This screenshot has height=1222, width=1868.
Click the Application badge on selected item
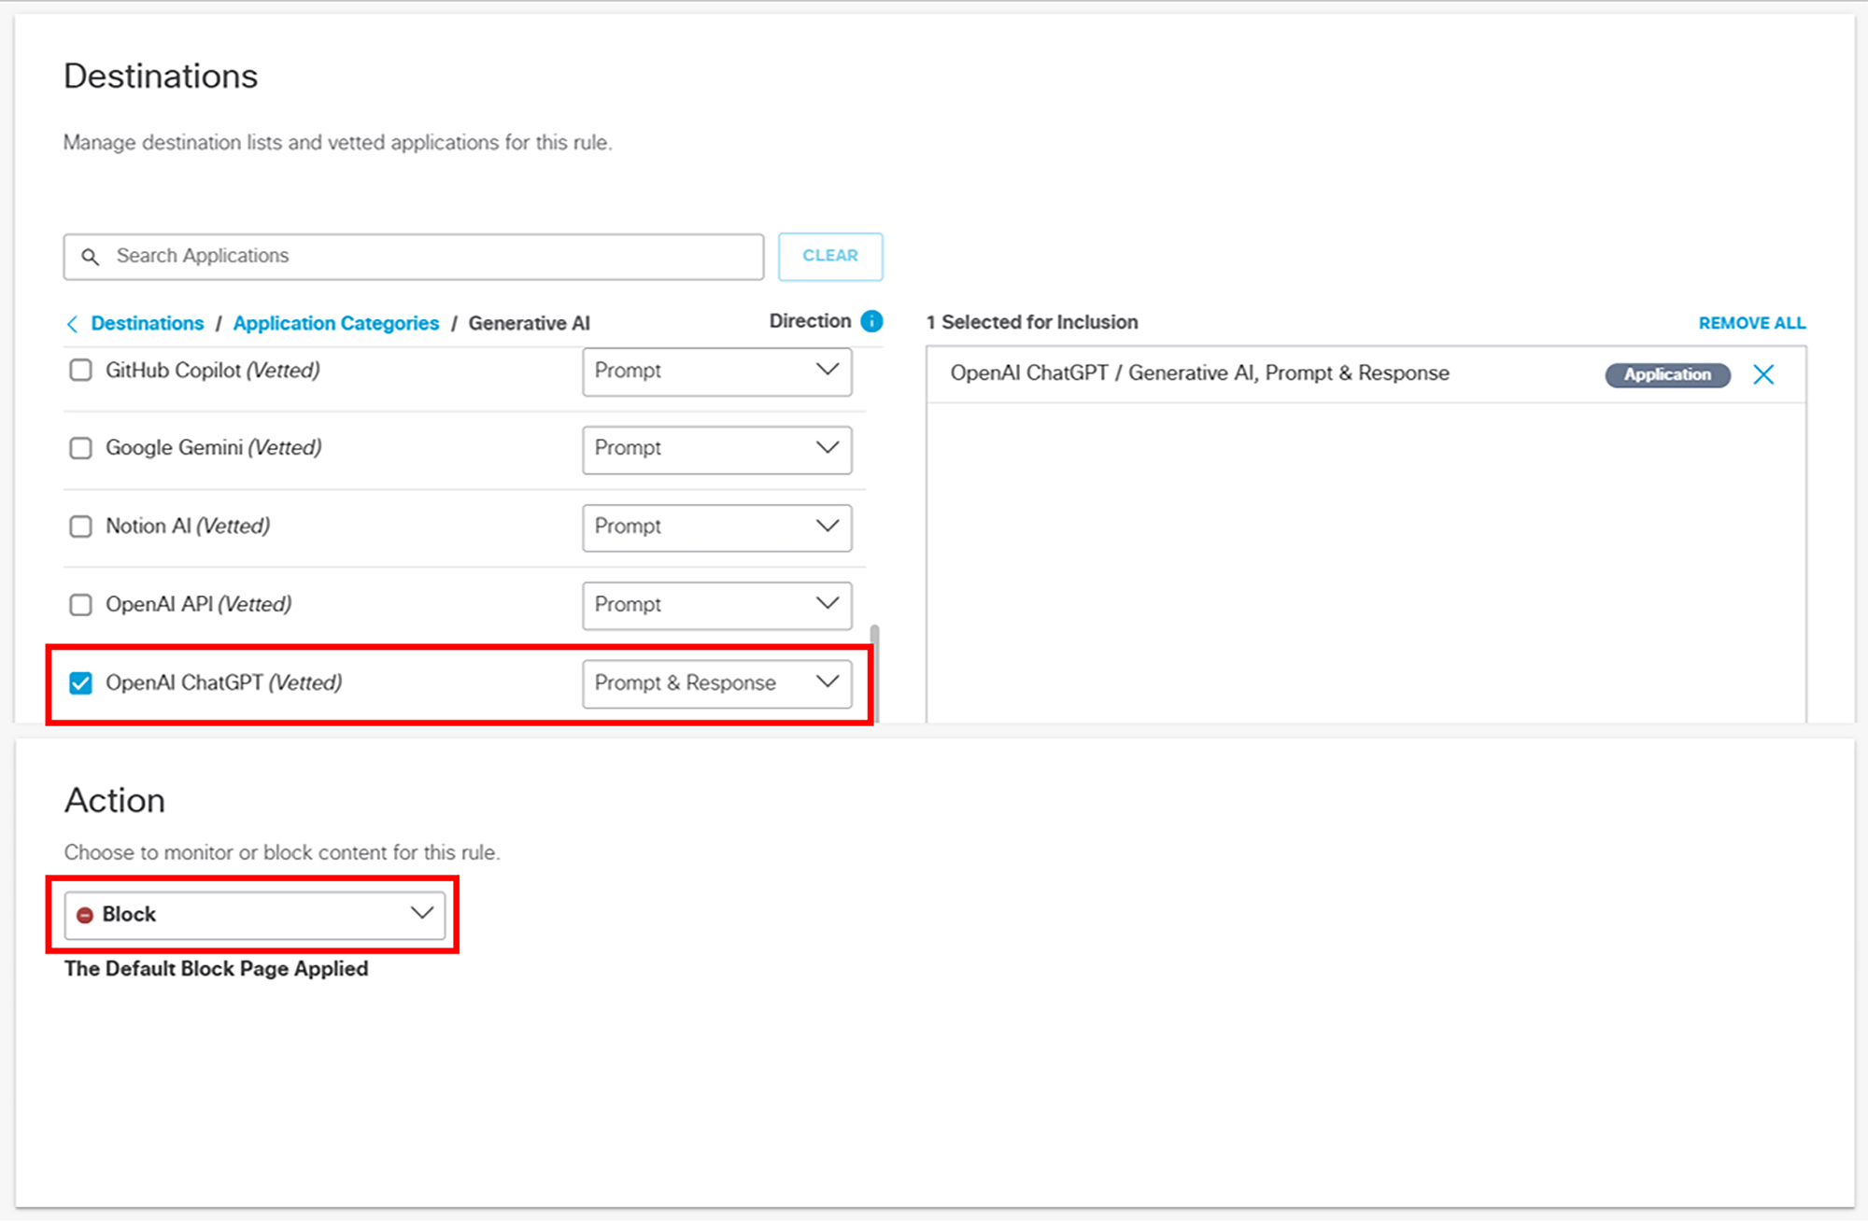tap(1666, 374)
